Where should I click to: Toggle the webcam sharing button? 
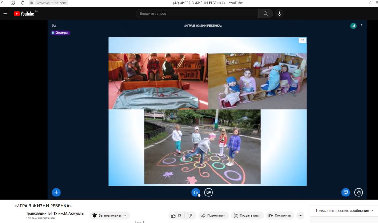(x=209, y=192)
